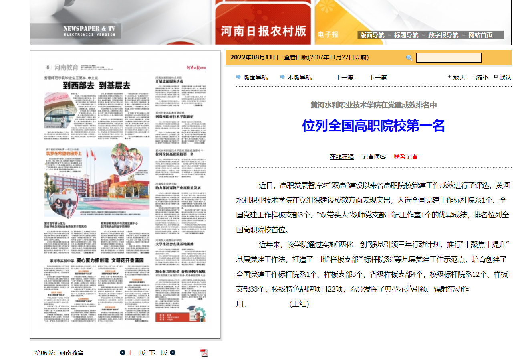
Task: Click into the search text field
Action: tap(448, 57)
